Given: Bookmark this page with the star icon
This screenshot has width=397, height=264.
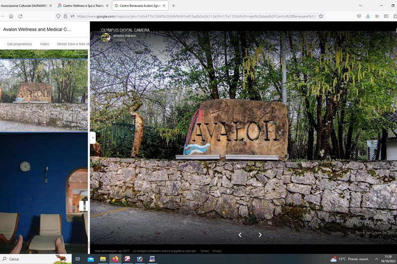Looking at the screenshot, I should pyautogui.click(x=321, y=16).
